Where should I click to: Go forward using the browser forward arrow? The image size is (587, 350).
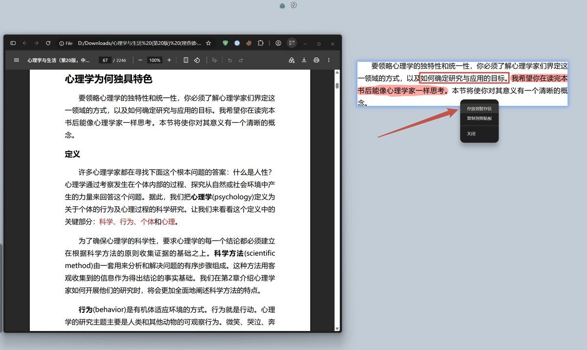[x=36, y=43]
